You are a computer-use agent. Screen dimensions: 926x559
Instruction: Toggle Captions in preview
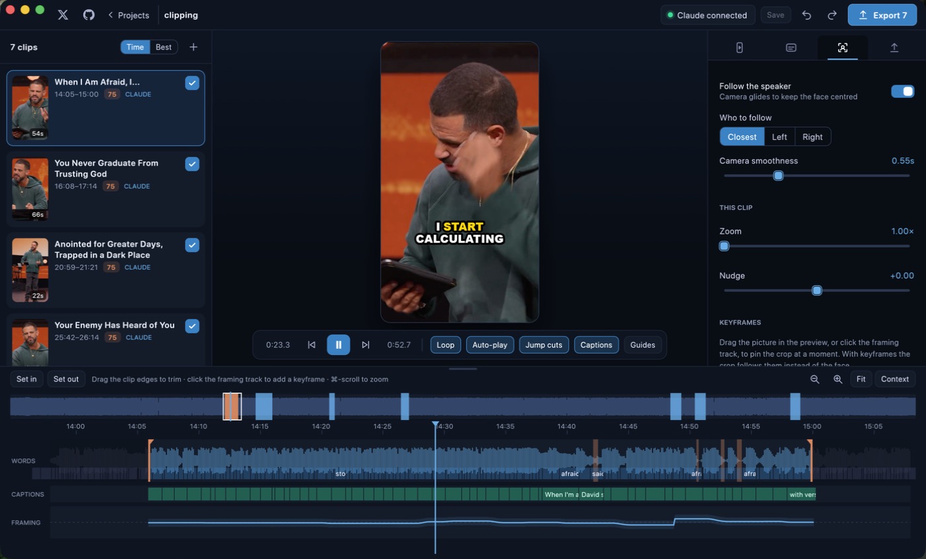tap(597, 345)
